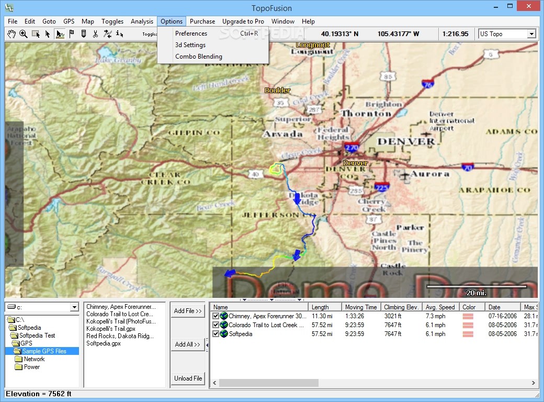Click color swatch of Chimney, Apex Forerunner track

click(468, 316)
